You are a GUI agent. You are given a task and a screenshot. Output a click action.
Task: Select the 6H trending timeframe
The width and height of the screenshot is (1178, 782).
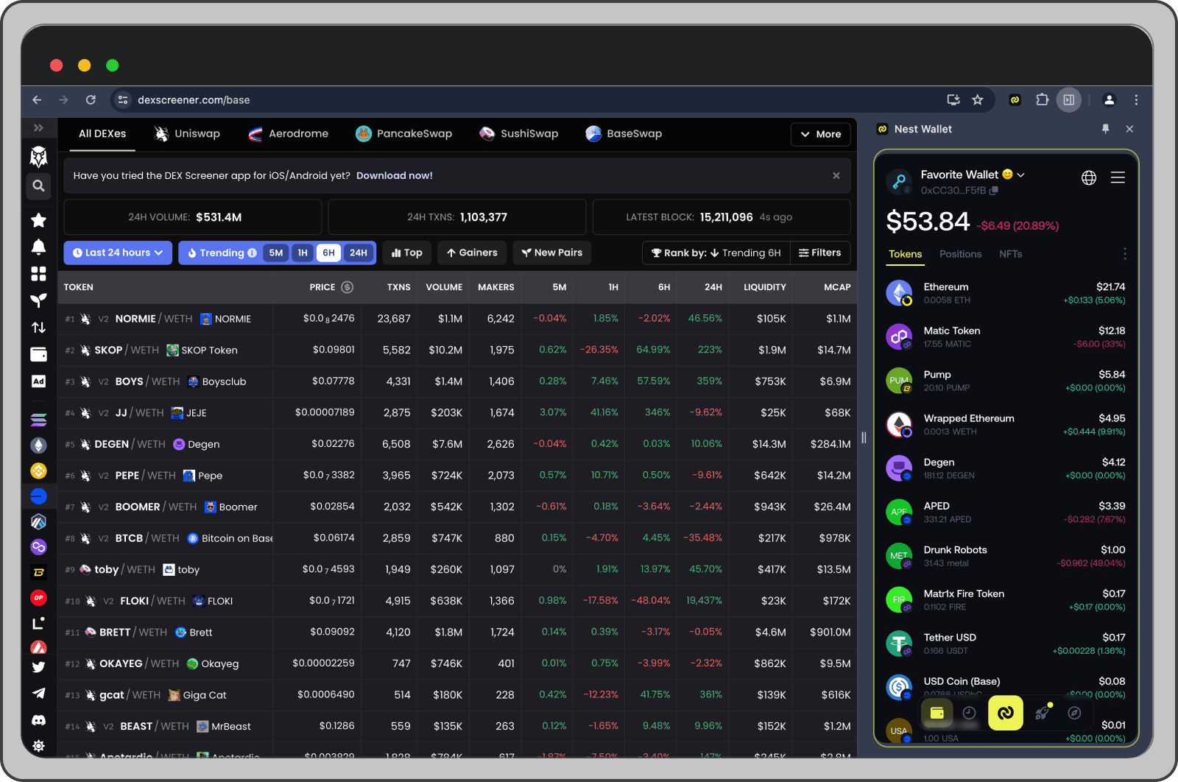coord(329,253)
